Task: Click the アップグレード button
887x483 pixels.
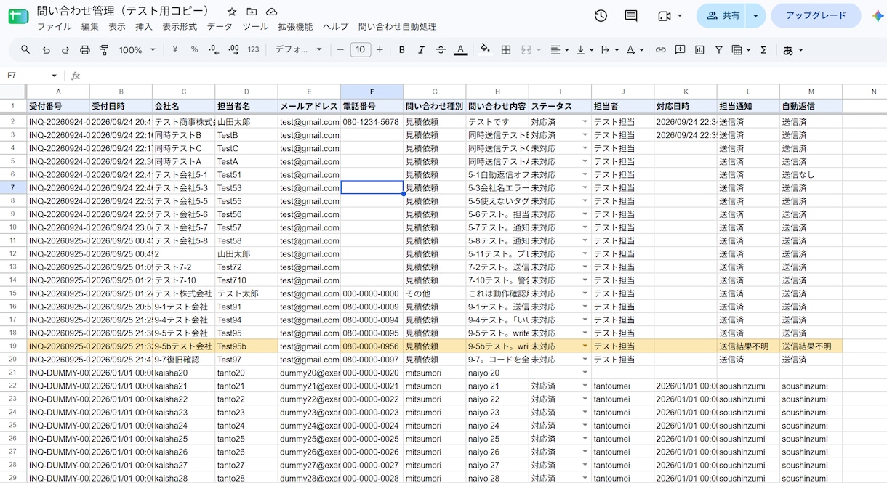Action: 816,16
